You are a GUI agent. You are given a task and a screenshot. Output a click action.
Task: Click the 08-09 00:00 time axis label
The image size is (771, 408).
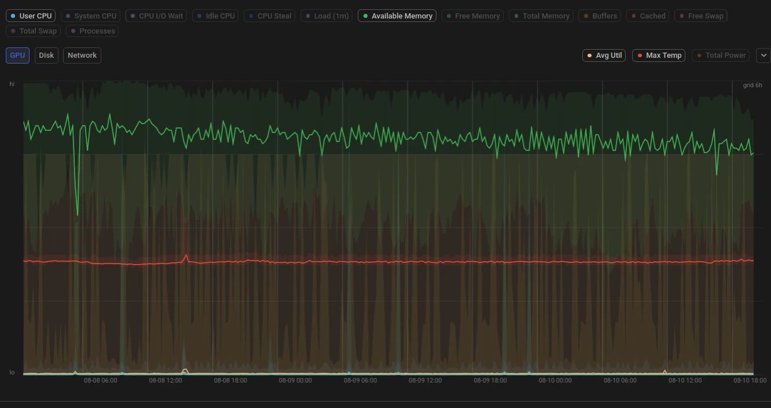pyautogui.click(x=295, y=380)
